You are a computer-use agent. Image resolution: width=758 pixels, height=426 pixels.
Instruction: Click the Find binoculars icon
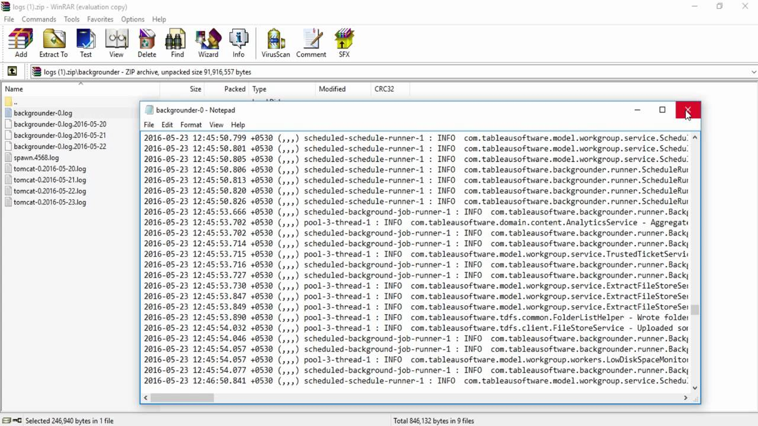coord(177,44)
